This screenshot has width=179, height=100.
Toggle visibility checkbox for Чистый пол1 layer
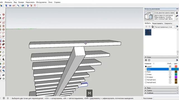[170, 80]
